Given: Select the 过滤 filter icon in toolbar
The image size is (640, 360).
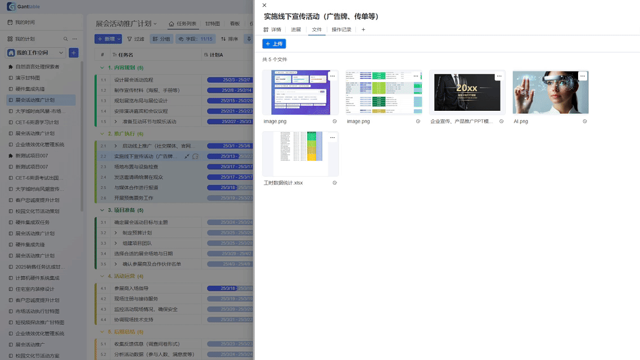Looking at the screenshot, I should 129,39.
